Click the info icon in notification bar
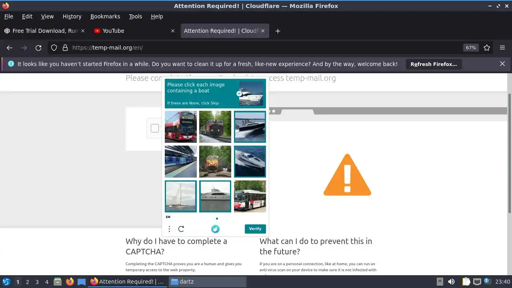Viewport: 512px width, 288px height. (11, 64)
